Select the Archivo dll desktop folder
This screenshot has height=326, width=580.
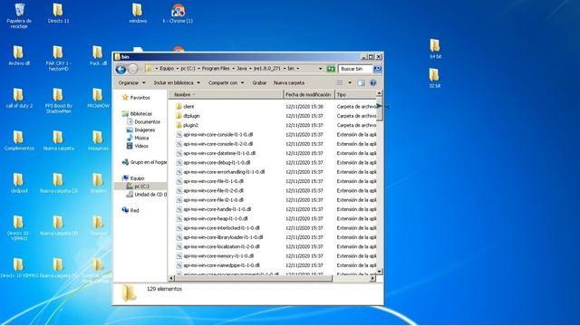coord(19,55)
